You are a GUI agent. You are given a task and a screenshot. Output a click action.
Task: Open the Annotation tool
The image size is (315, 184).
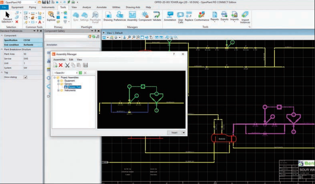tap(170, 16)
